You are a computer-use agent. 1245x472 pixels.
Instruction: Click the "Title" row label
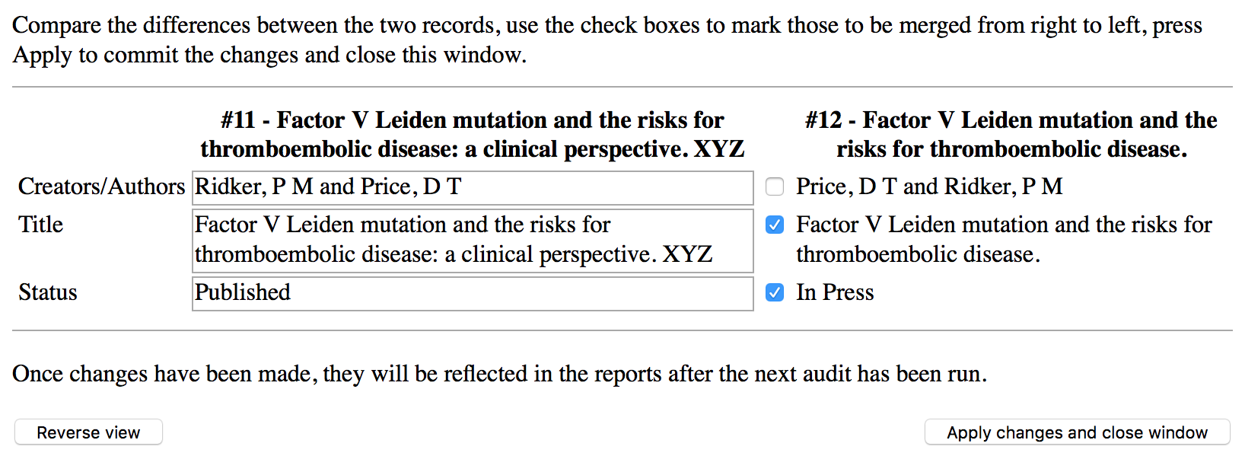click(x=41, y=225)
